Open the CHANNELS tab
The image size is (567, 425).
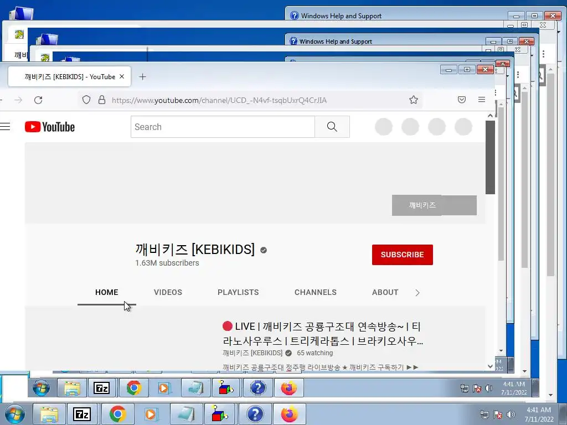315,292
